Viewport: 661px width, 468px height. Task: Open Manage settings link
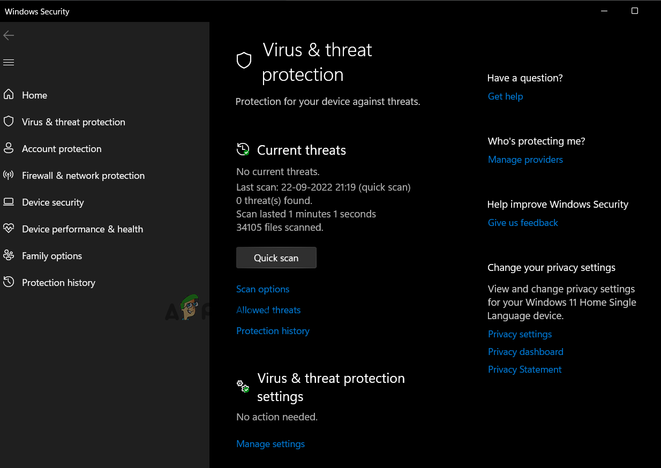tap(271, 444)
